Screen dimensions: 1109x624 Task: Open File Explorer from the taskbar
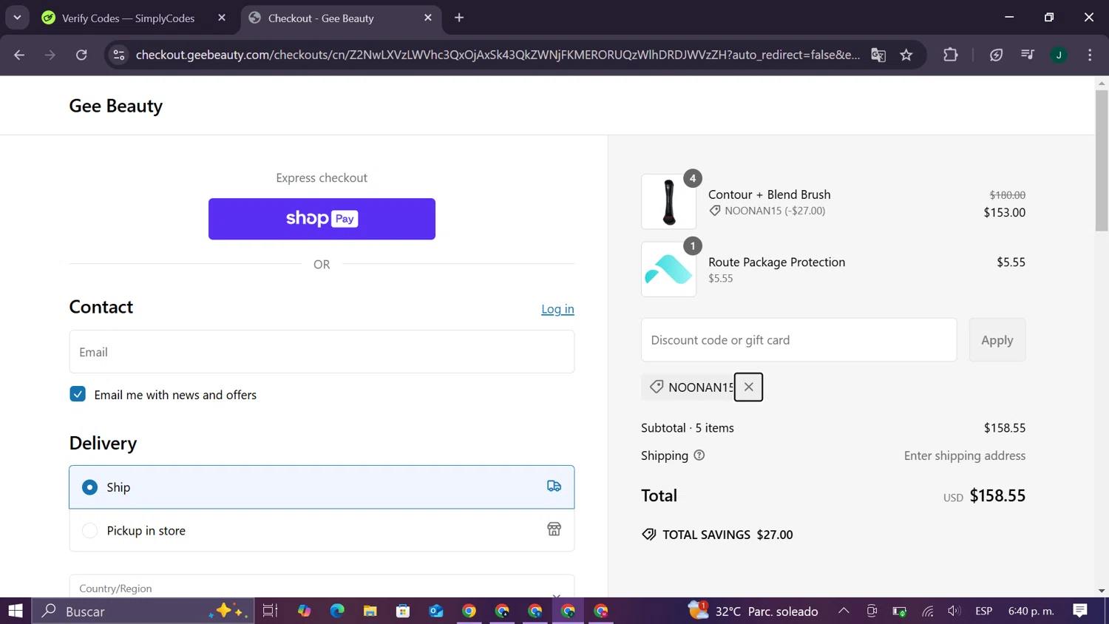[x=370, y=611]
